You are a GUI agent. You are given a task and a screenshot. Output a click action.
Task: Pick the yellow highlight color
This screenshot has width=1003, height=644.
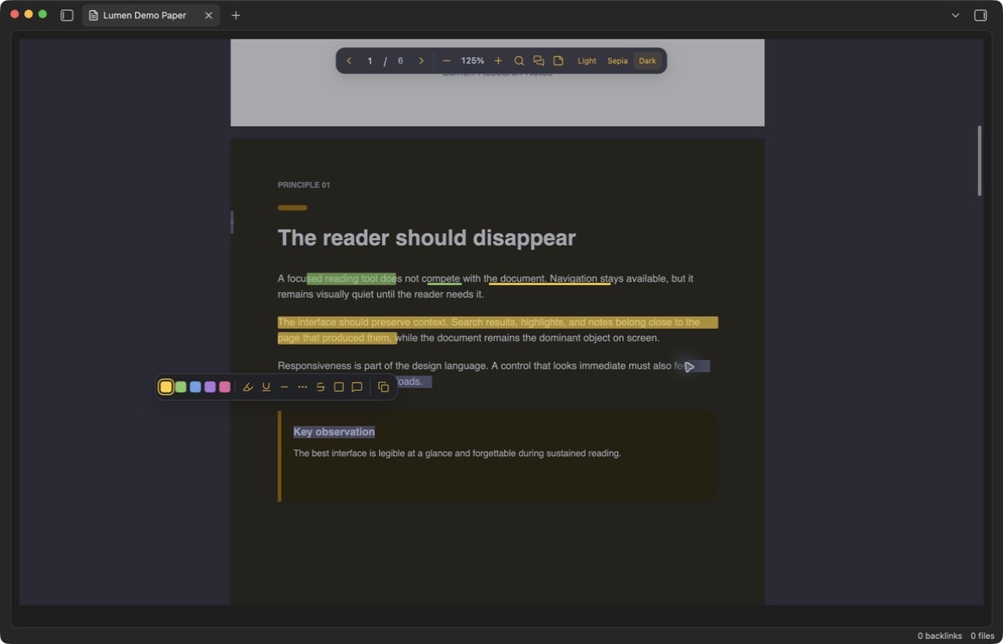coord(166,387)
